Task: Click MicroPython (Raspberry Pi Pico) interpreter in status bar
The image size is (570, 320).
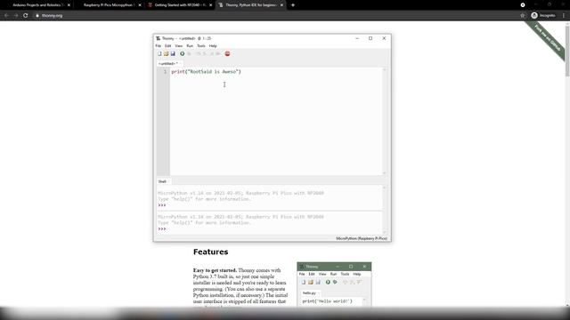Action: (x=362, y=238)
